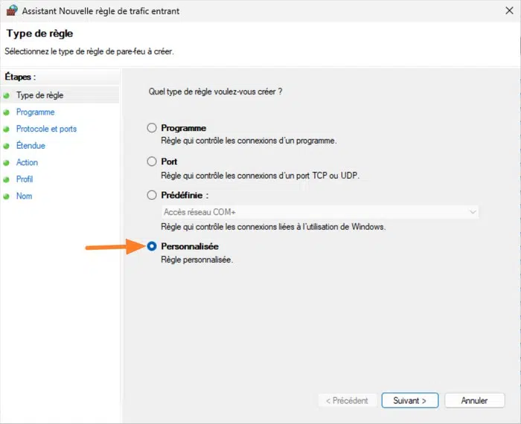
Task: Click green bullet beside Profil step
Action: coord(7,179)
